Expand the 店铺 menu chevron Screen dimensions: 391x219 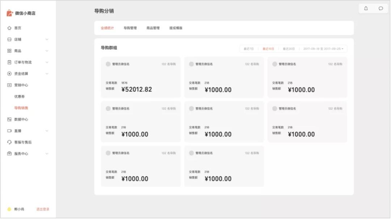[47, 39]
